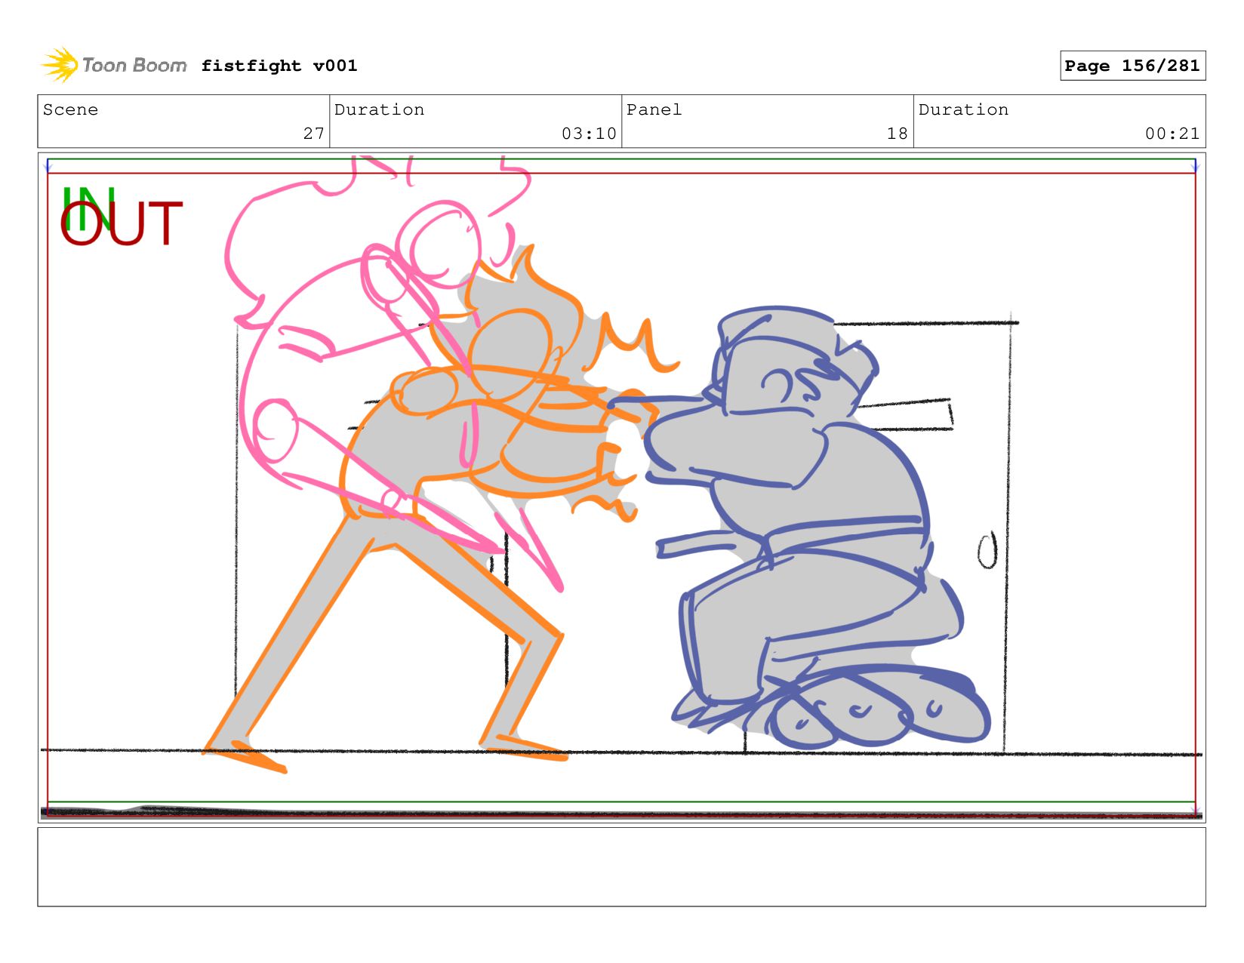The height and width of the screenshot is (963, 1244).
Task: Click the Toon Boom logo
Action: (x=114, y=66)
